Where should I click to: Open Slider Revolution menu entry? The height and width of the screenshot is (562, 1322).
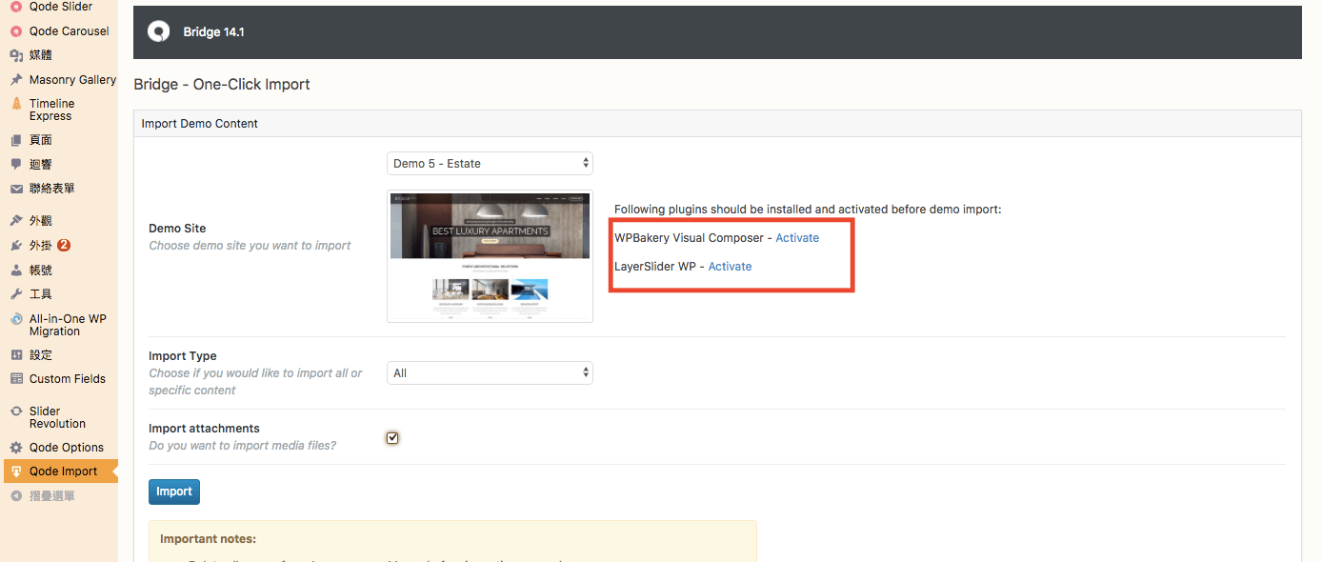[x=59, y=417]
